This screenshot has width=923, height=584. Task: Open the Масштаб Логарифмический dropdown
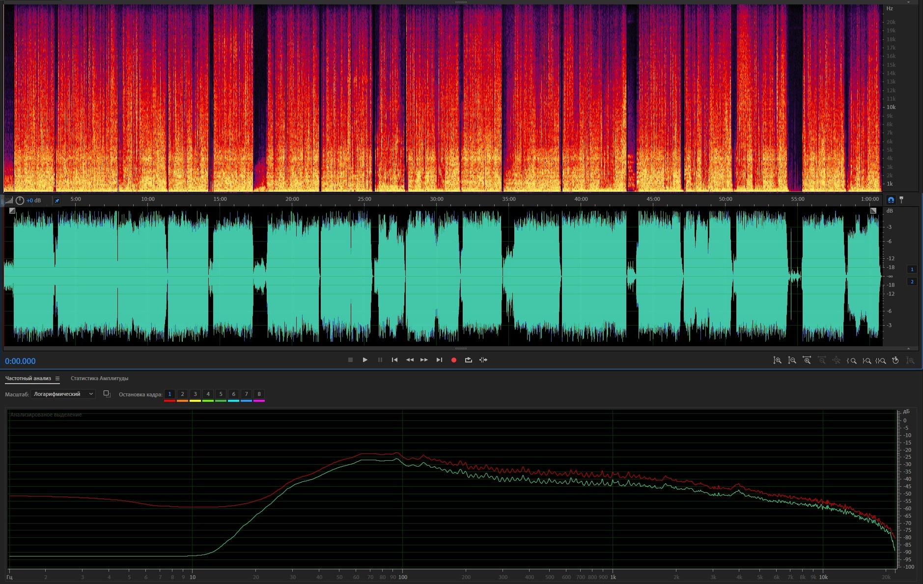[x=63, y=394]
